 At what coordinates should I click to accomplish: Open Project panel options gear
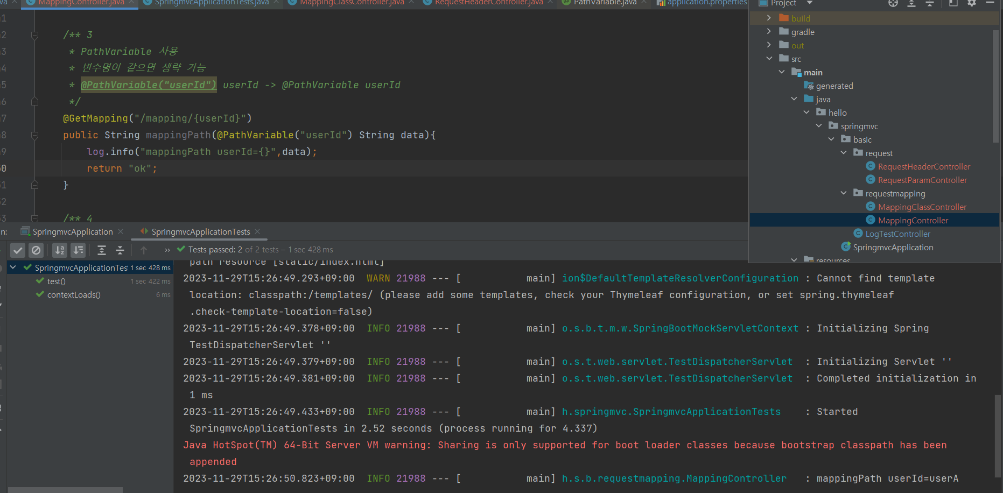(972, 3)
